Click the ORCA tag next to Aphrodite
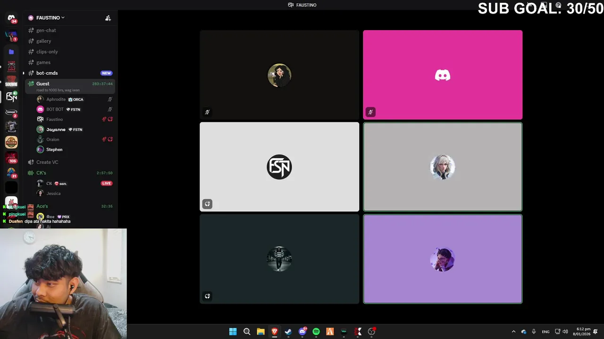Screen dimensions: 604x339 (x=76, y=99)
